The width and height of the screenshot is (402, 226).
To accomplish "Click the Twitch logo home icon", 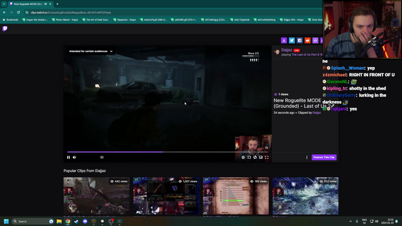I will point(5,28).
